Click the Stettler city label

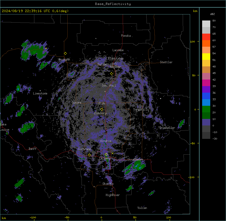166,62
